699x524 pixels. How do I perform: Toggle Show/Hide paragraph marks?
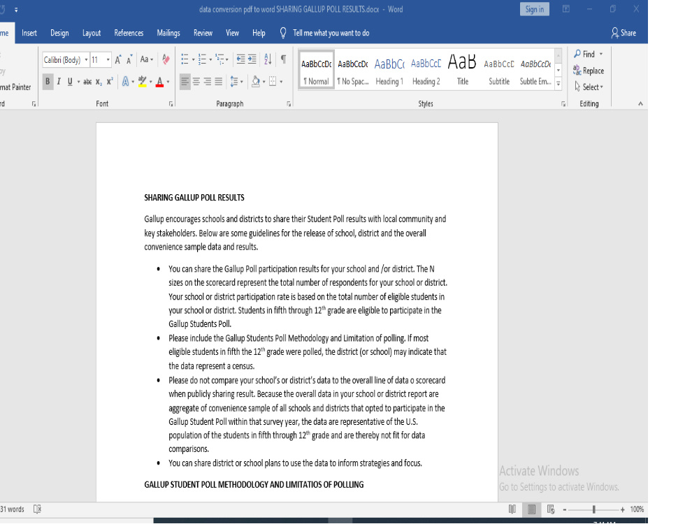pos(283,59)
